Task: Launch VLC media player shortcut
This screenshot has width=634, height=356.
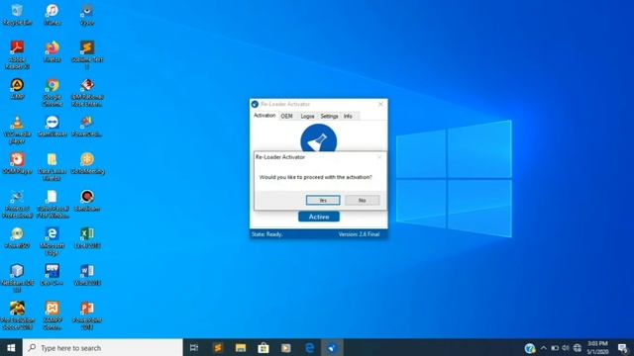Action: (17, 130)
